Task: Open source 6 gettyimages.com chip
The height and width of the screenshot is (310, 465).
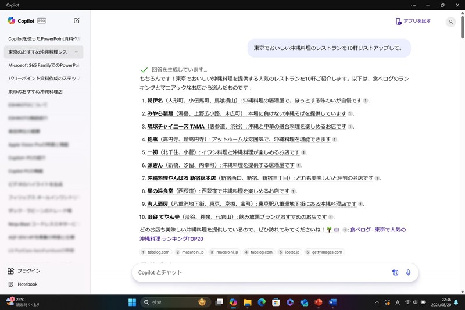Action: (x=324, y=252)
